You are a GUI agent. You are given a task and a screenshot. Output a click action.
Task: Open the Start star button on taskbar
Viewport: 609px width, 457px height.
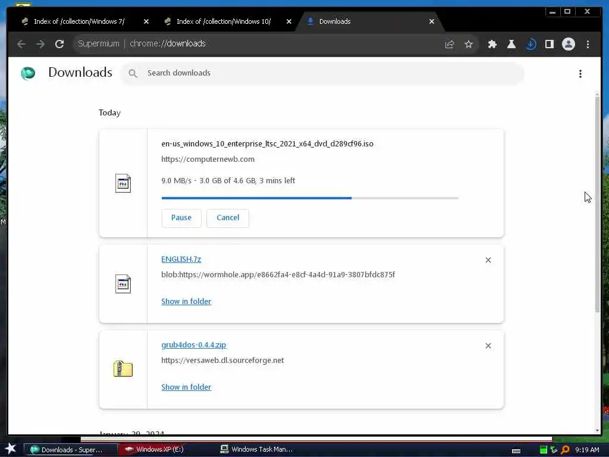pos(11,449)
